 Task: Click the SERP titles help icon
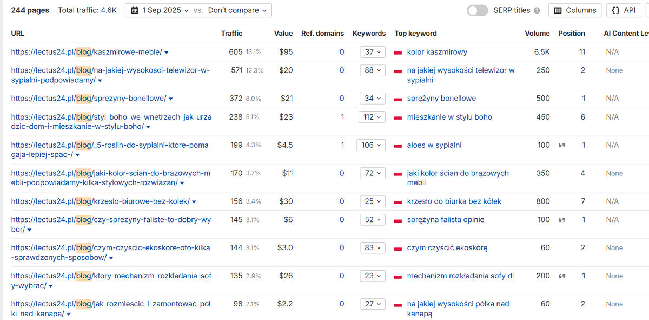[537, 10]
